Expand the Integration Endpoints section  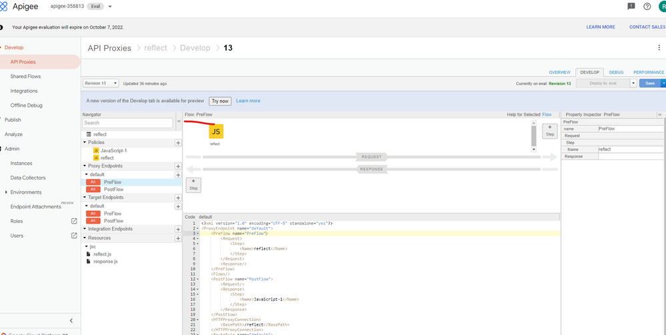tap(85, 229)
